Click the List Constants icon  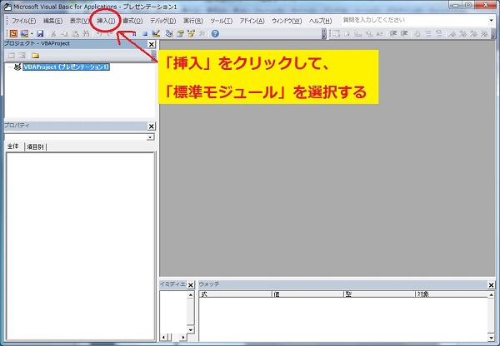[347, 33]
